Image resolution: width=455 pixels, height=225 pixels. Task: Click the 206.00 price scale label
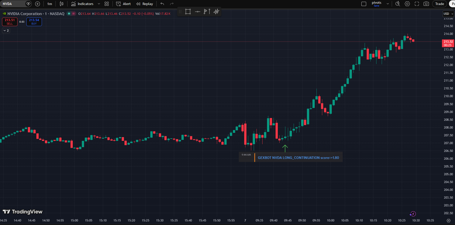[x=448, y=159]
